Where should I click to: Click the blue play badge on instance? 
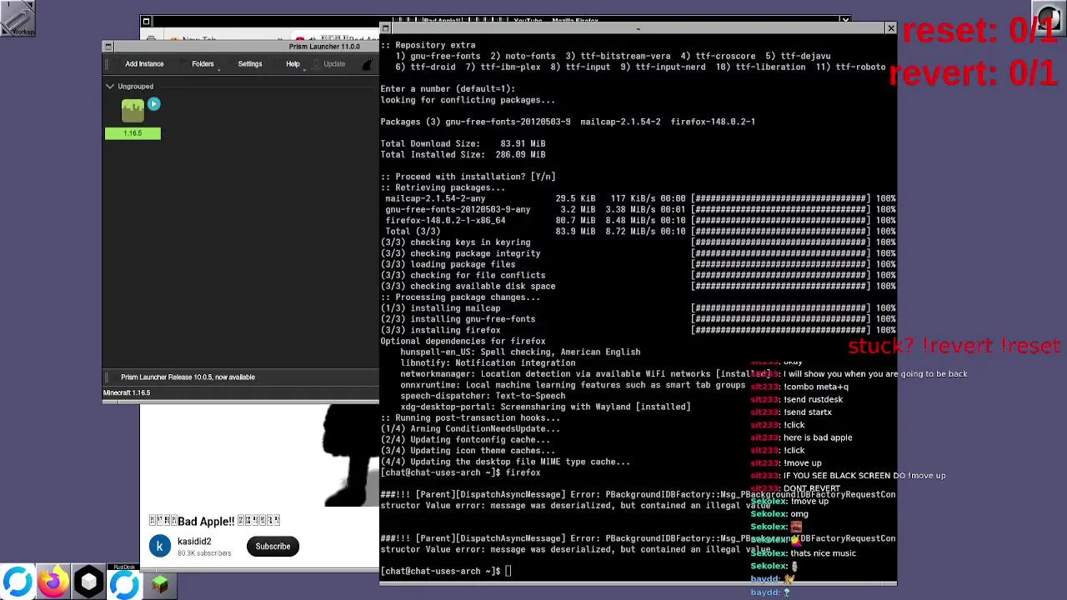click(x=153, y=104)
